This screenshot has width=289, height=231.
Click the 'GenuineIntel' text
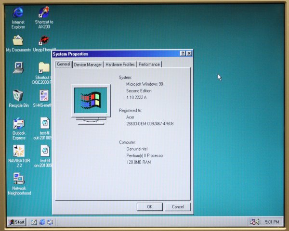click(x=137, y=149)
